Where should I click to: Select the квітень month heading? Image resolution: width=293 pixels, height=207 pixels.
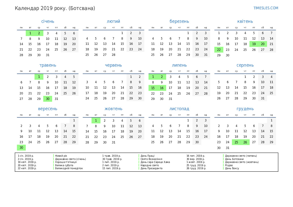tap(245, 22)
